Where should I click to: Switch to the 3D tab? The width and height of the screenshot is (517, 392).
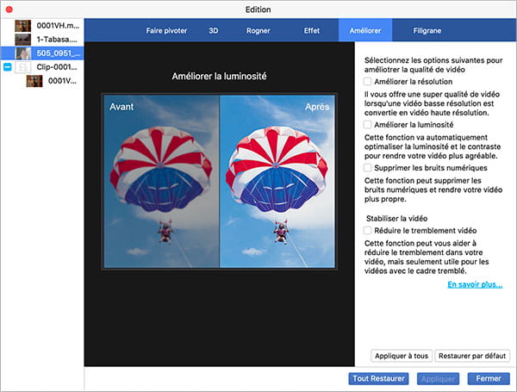click(x=213, y=30)
